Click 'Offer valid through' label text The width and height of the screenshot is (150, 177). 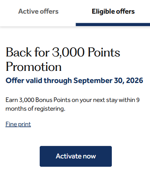pyautogui.click(x=39, y=81)
